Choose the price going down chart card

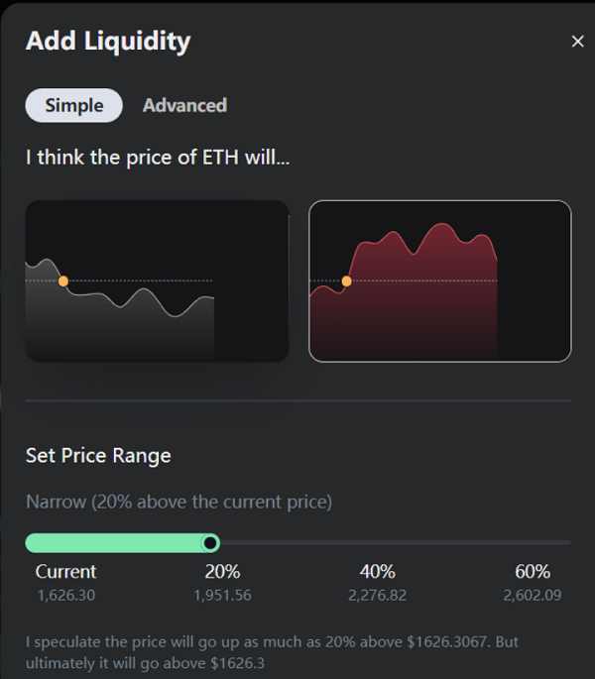(157, 282)
